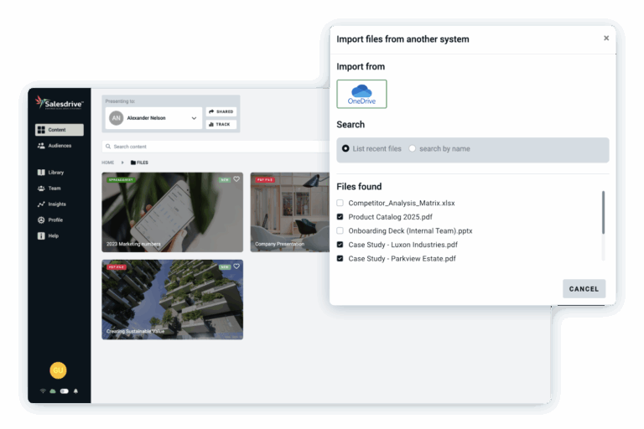Click the CANCEL button in dialog
Screen dimensions: 644x429
click(x=584, y=289)
